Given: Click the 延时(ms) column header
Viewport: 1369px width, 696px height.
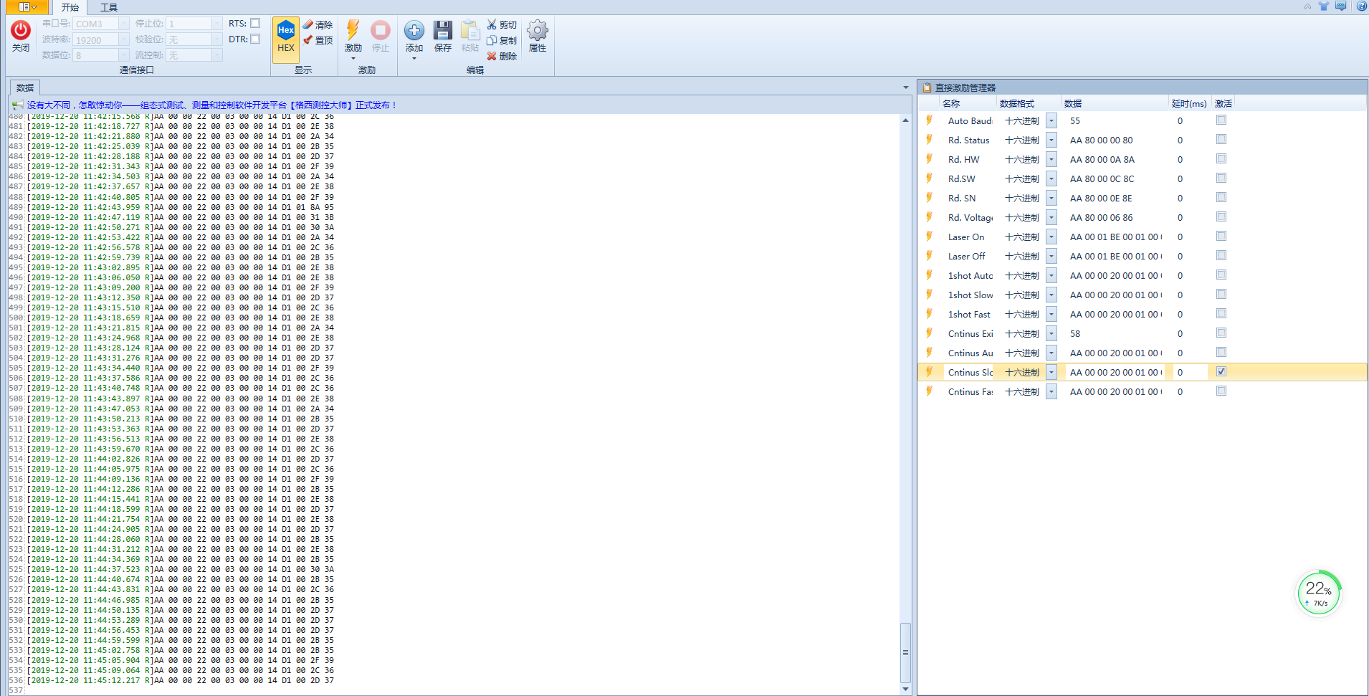Looking at the screenshot, I should coord(1189,103).
